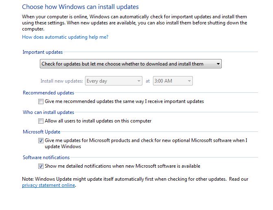
Task: Check 'Allow all users to install updates' box
Action: 41,121
